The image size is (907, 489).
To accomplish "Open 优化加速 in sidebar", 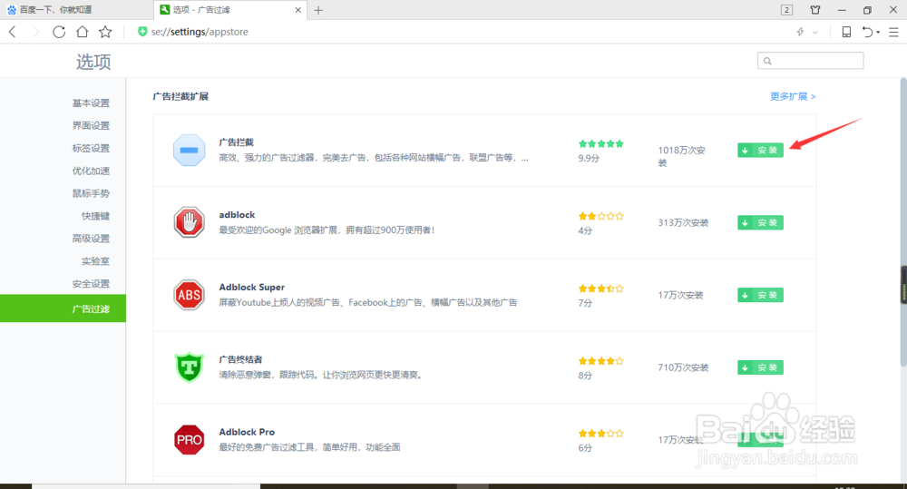I will coord(91,171).
